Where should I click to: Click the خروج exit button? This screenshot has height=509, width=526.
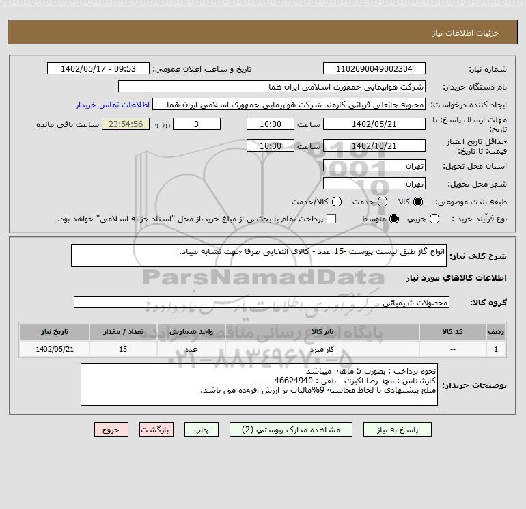[111, 430]
